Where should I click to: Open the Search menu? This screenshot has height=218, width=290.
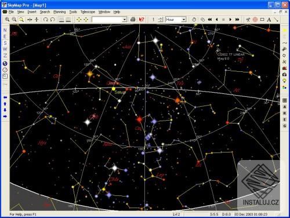(x=45, y=12)
